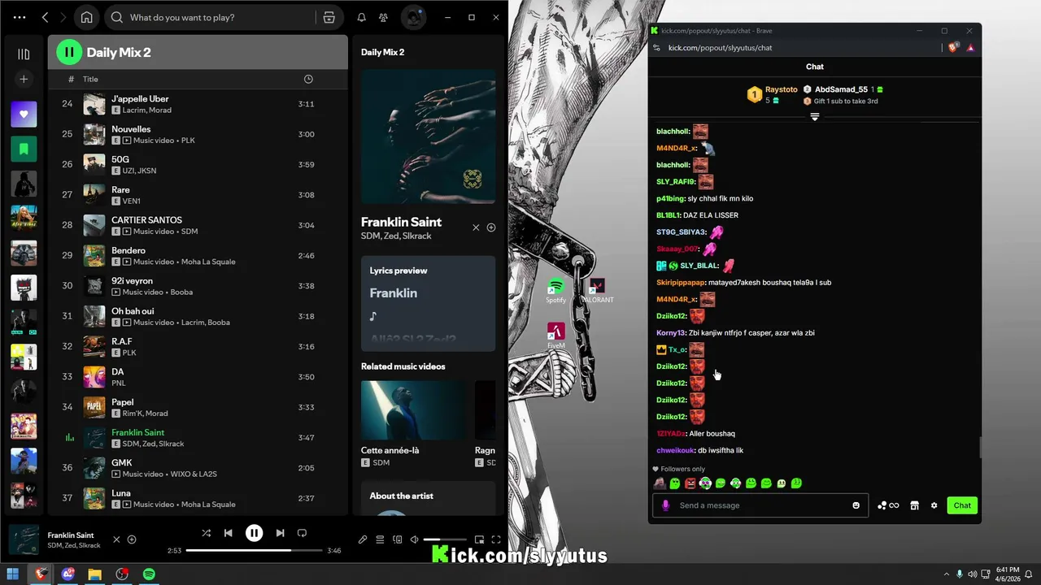The height and width of the screenshot is (585, 1041).
Task: Go forward in Spotify navigation
Action: 63,17
